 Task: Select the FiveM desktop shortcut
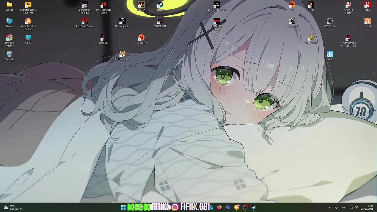pos(368,23)
